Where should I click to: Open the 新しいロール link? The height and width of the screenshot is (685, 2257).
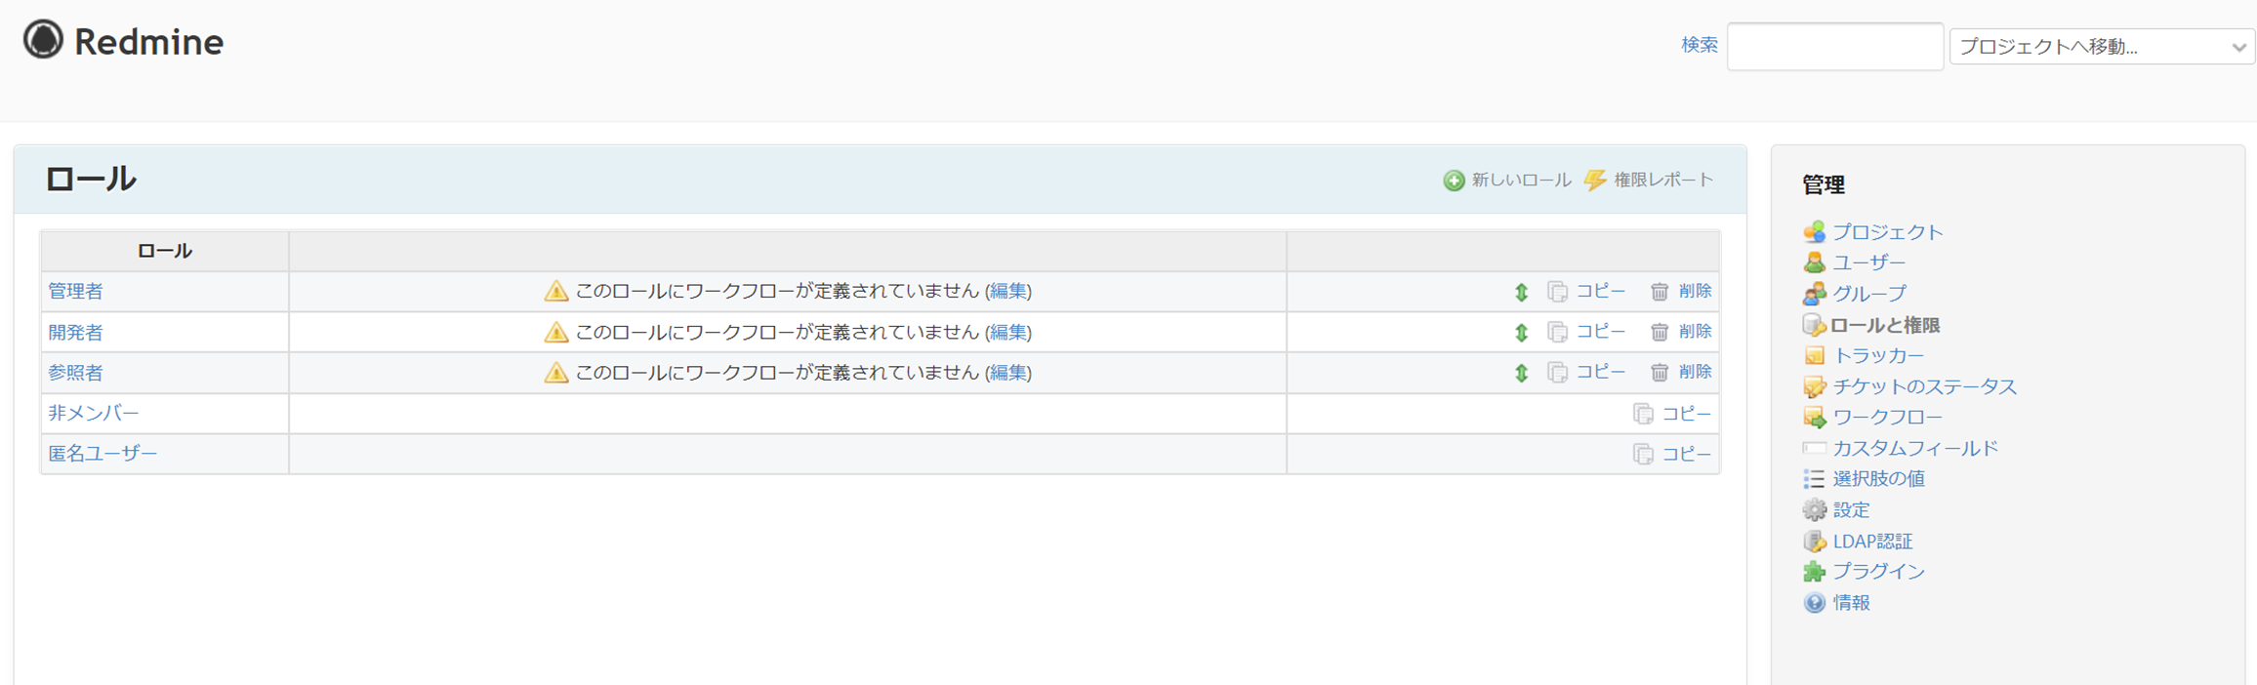pos(1521,181)
